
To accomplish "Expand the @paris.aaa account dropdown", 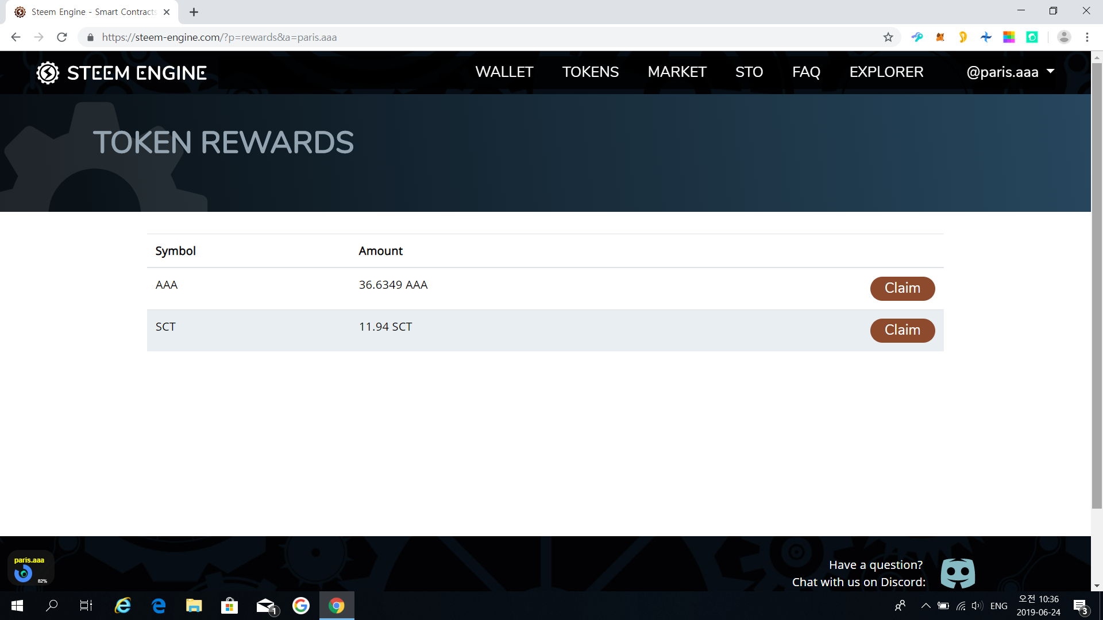I will point(1011,72).
